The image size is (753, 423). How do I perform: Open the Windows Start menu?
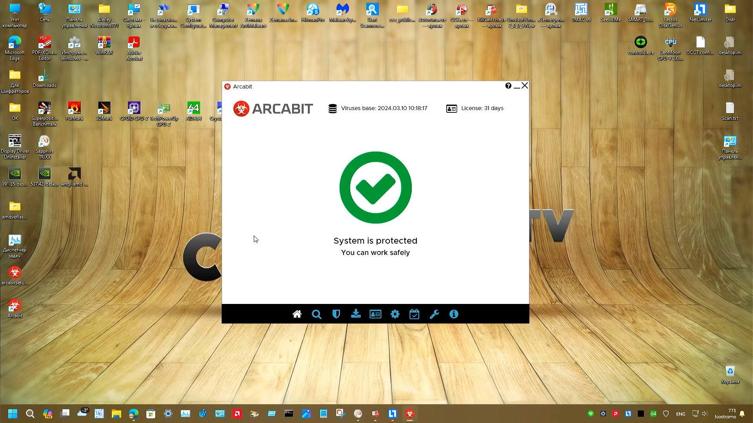pos(12,414)
